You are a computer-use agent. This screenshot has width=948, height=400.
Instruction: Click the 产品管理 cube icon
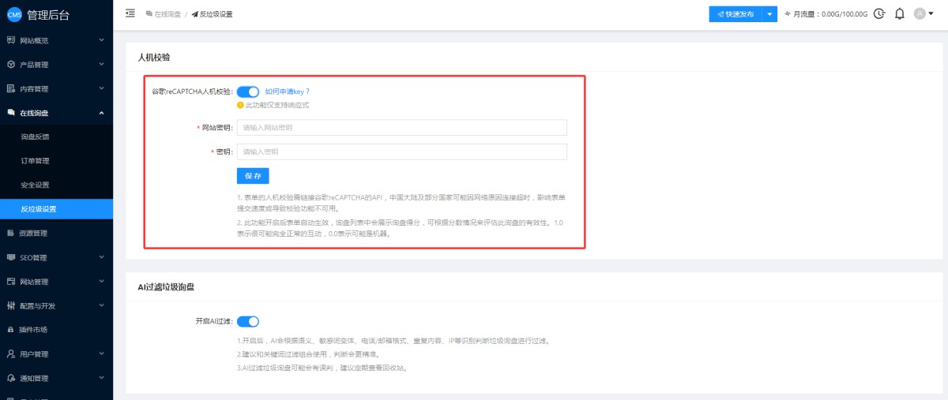11,65
